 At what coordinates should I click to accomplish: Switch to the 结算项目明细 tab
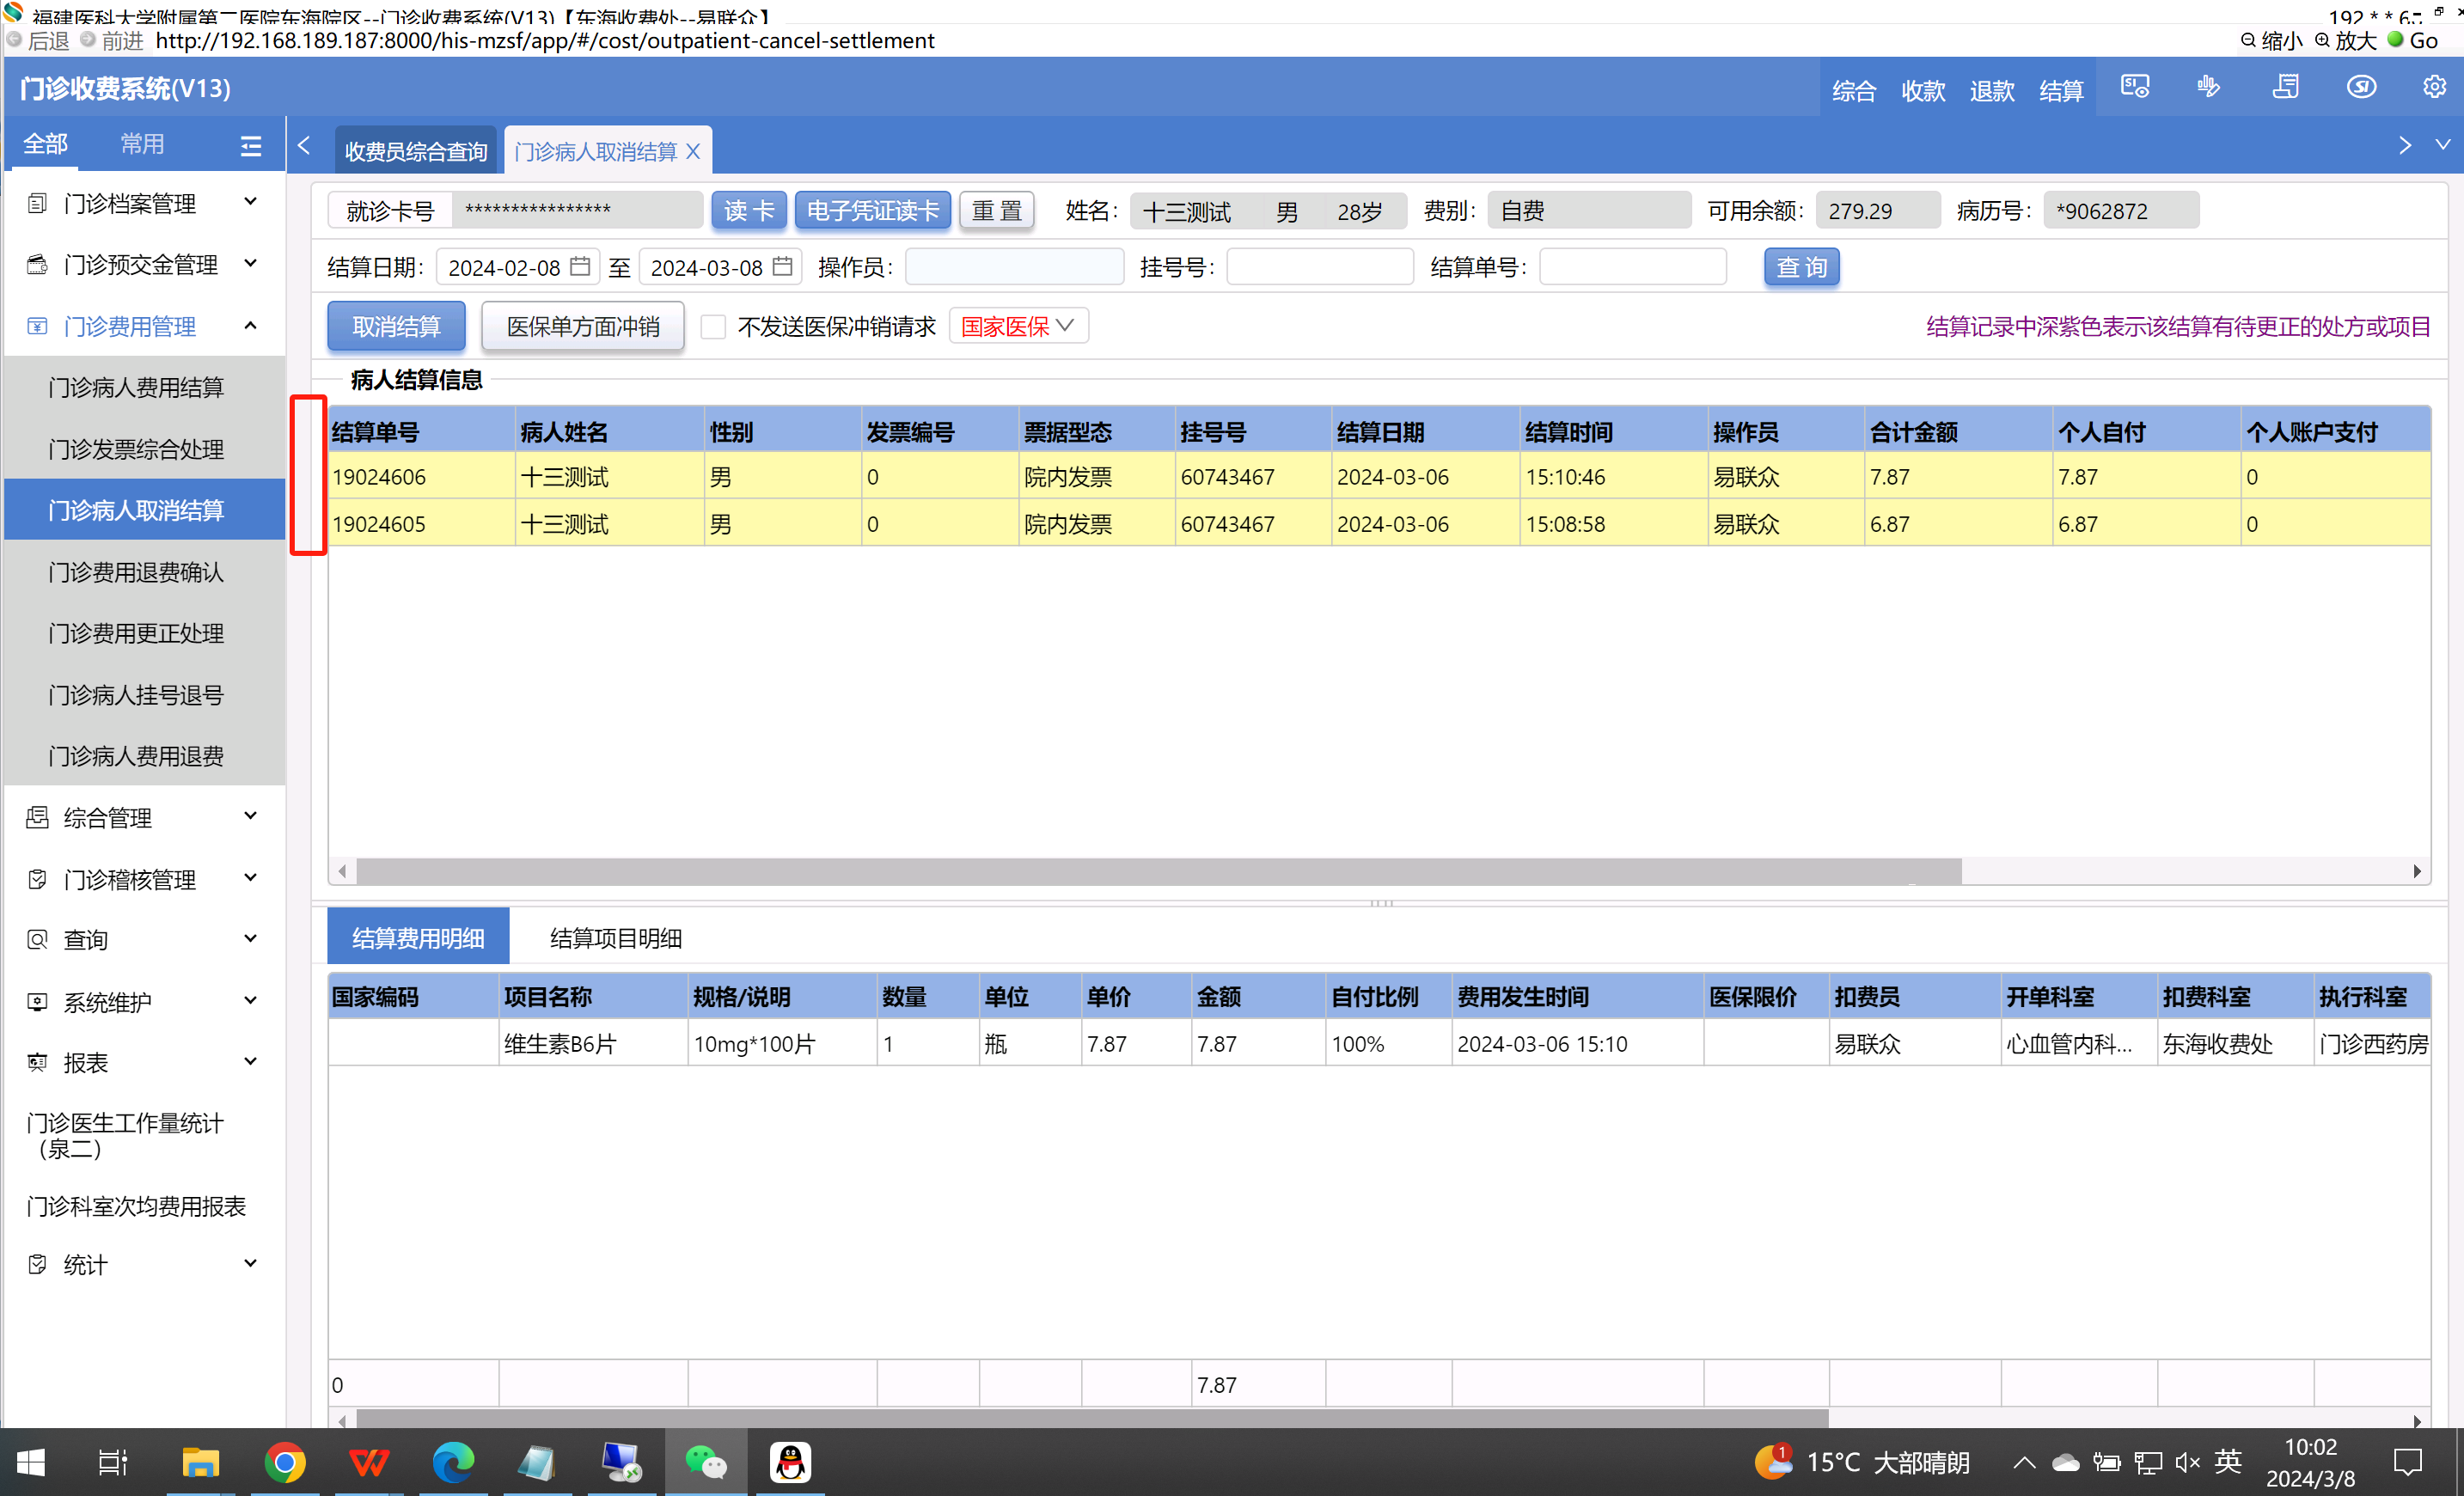[x=616, y=938]
